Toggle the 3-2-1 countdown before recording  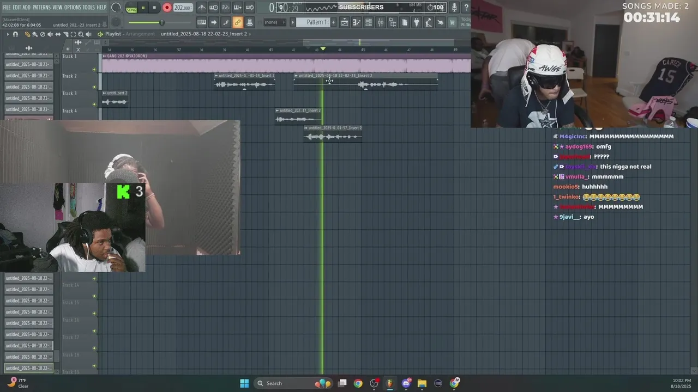[x=226, y=8]
